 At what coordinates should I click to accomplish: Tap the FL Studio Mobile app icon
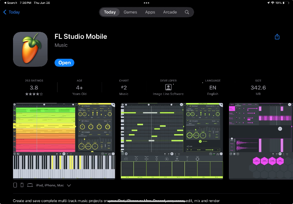click(x=30, y=49)
